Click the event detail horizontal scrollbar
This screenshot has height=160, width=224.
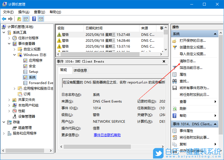tap(112, 147)
